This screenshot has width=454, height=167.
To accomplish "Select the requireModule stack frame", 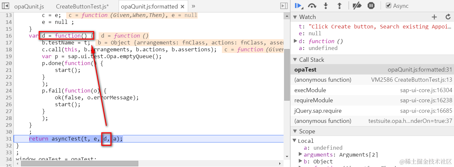I will coord(372,100).
